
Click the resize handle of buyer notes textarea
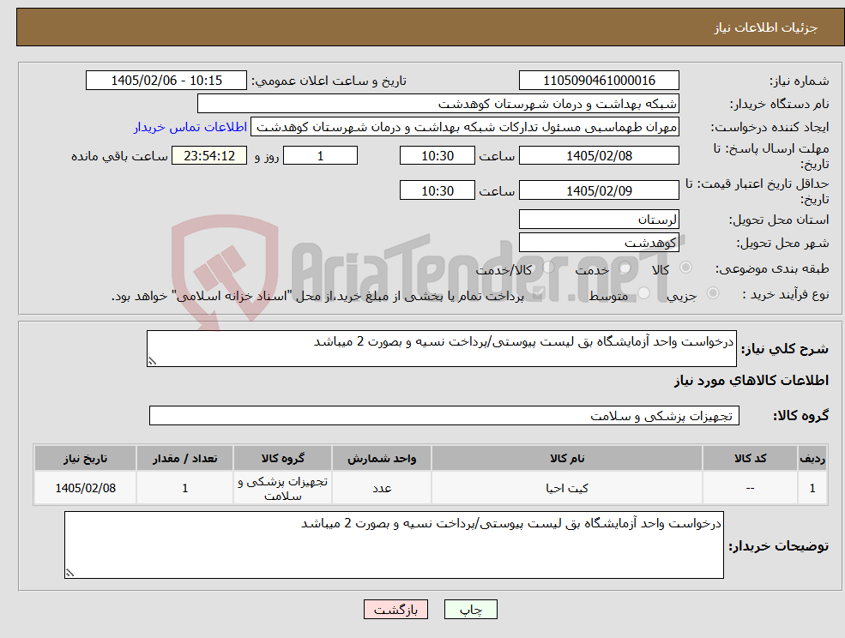[x=69, y=574]
